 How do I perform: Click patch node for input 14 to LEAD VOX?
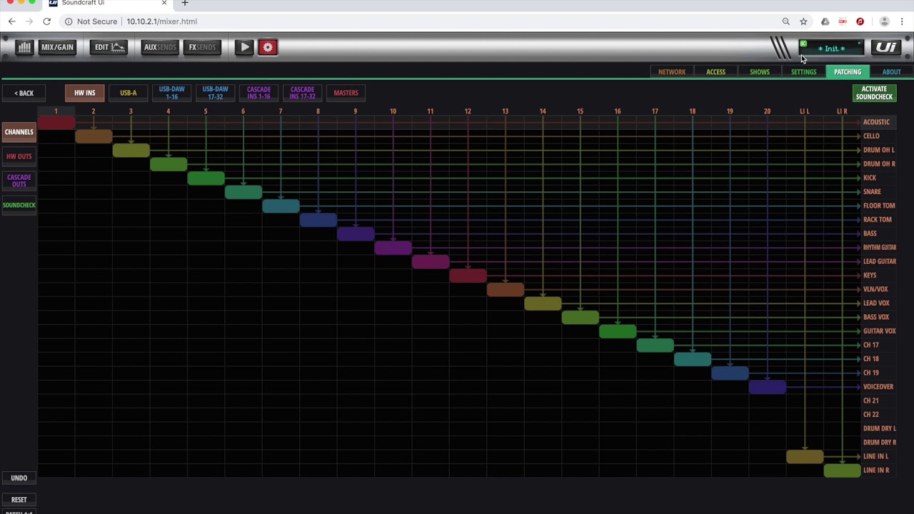coord(543,303)
